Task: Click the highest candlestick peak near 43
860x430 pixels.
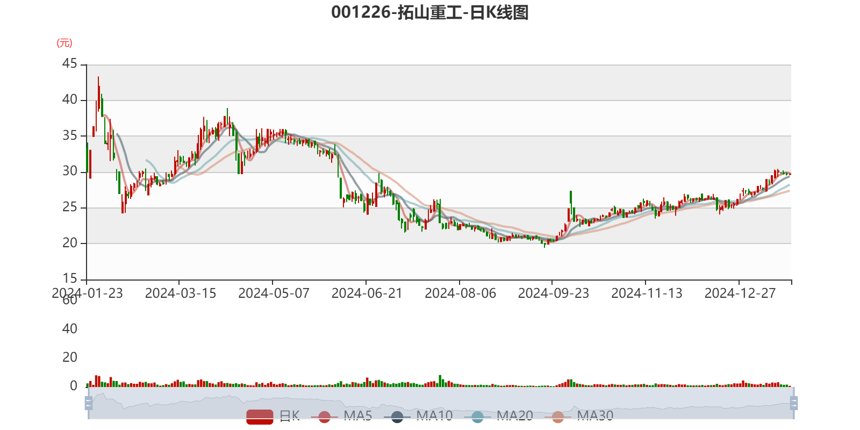Action: click(98, 94)
